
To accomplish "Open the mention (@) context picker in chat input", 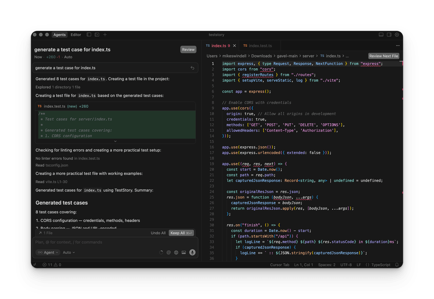I will point(169,252).
